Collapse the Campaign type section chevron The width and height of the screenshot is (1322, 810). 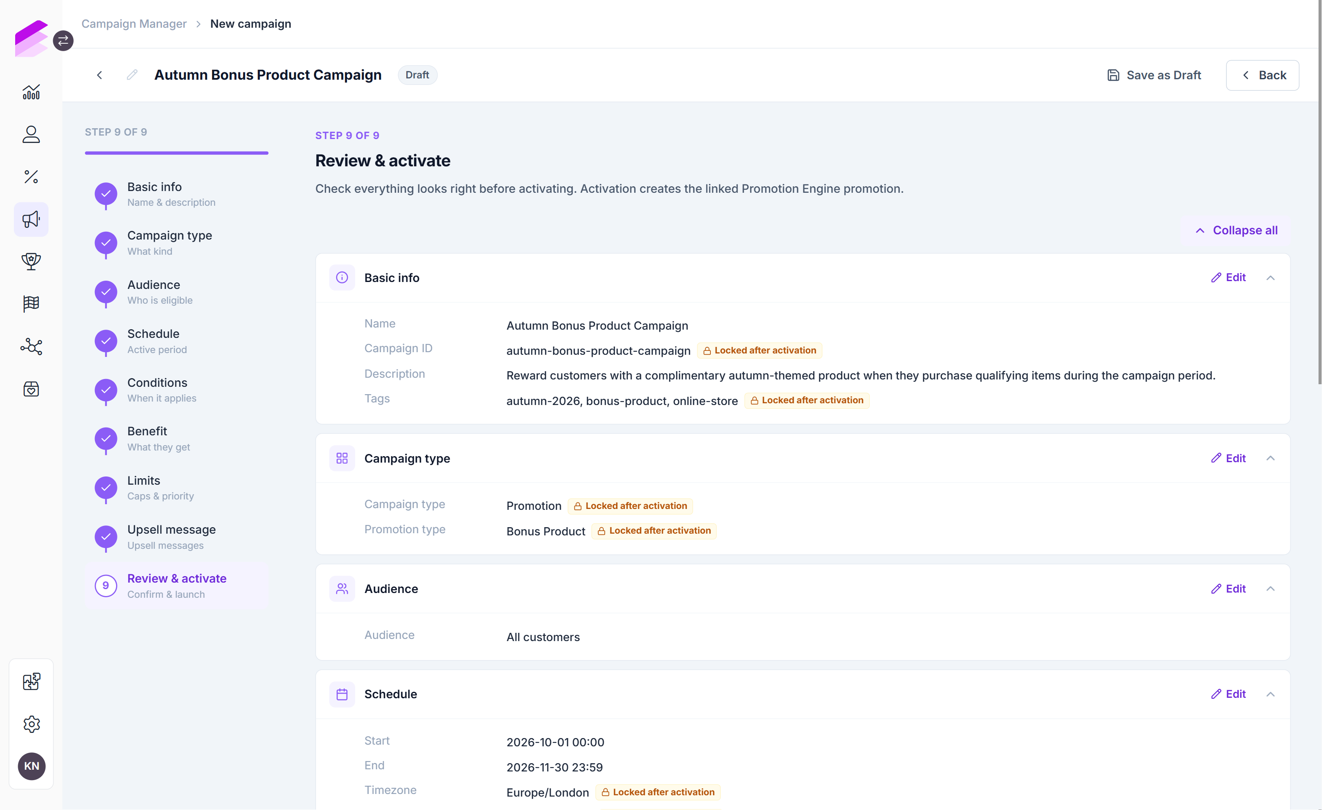tap(1270, 458)
